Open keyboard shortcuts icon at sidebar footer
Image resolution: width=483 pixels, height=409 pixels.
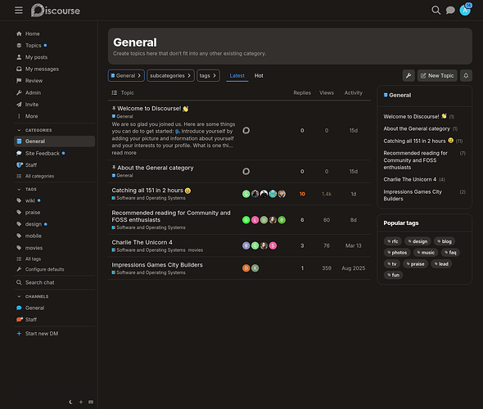91,402
